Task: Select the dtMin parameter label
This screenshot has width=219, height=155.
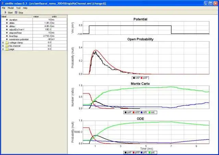Action: point(12,23)
